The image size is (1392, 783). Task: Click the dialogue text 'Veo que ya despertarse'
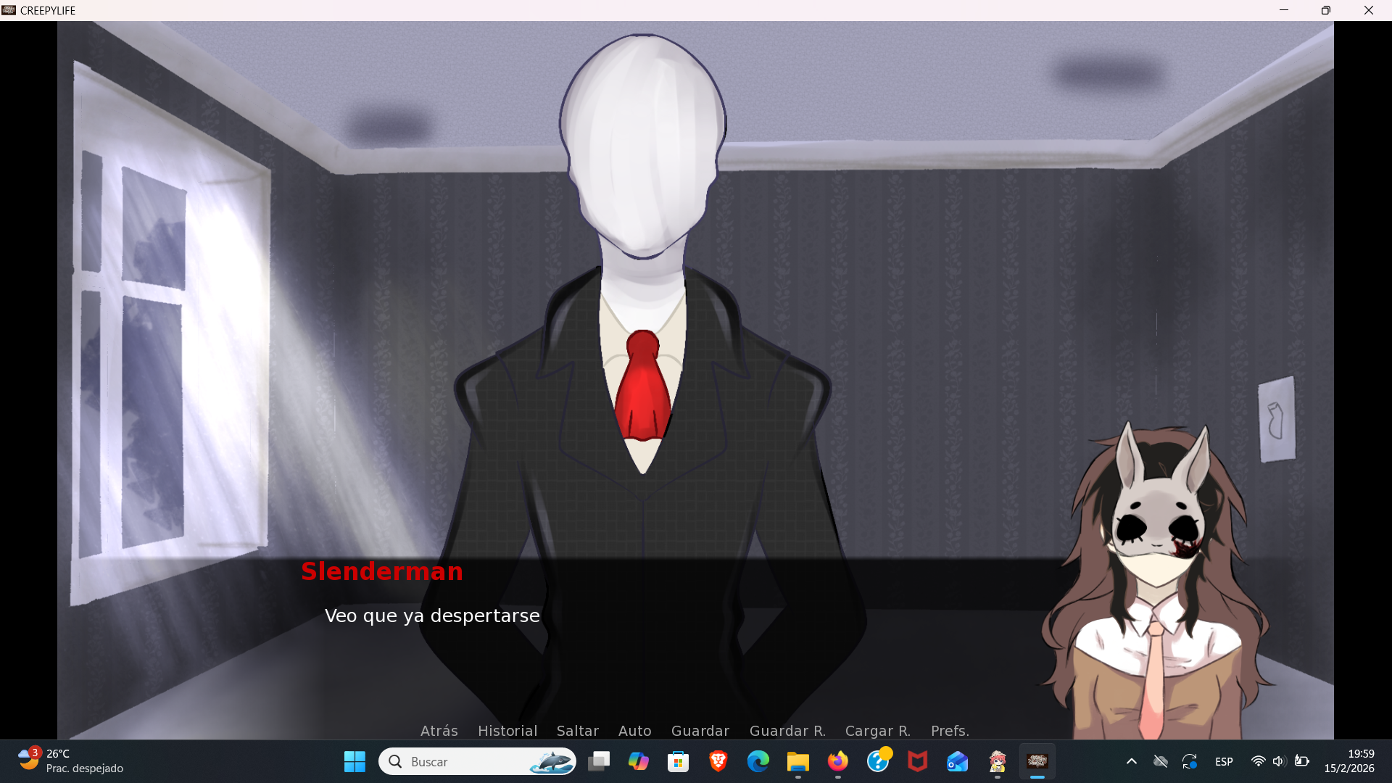pos(432,616)
